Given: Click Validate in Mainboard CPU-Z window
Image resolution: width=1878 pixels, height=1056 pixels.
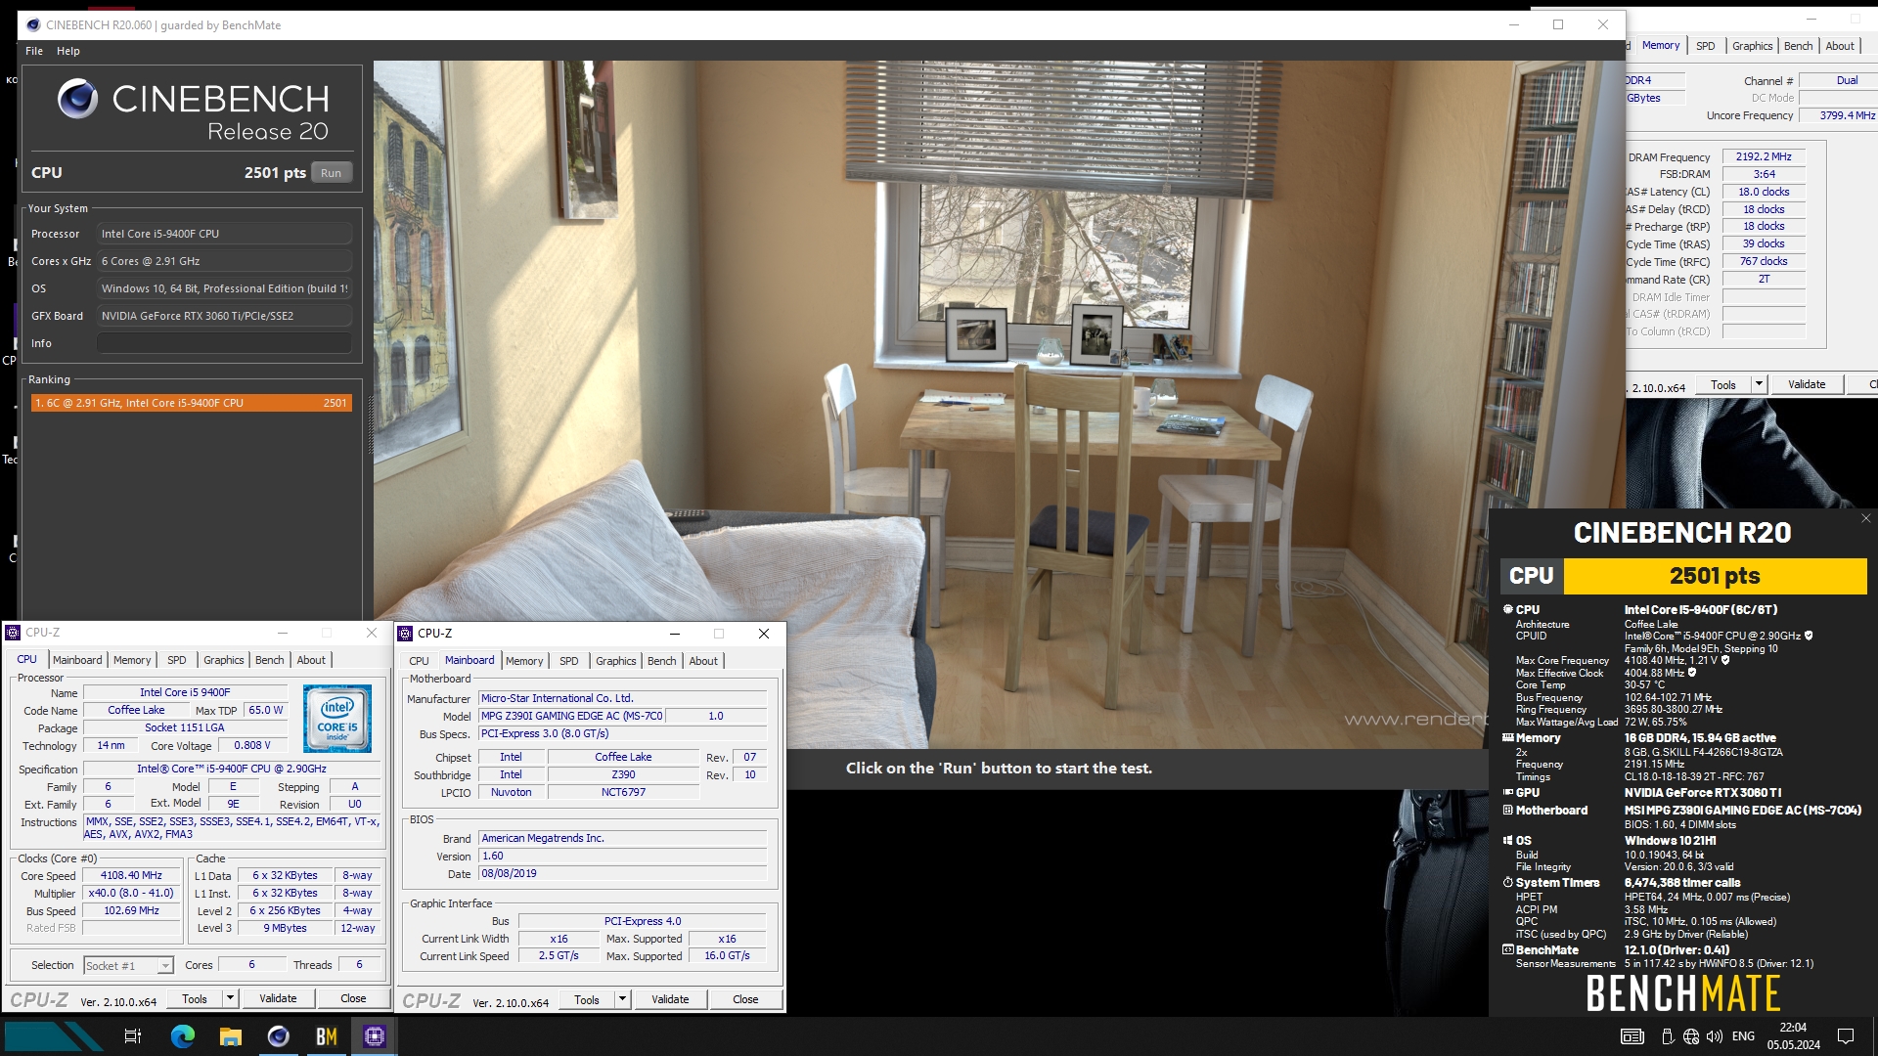Looking at the screenshot, I should click(x=670, y=999).
